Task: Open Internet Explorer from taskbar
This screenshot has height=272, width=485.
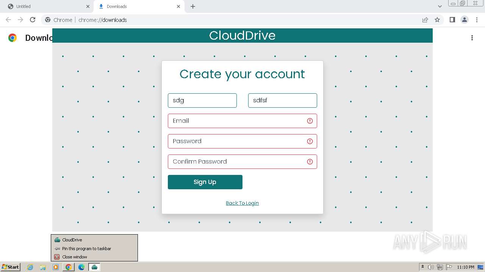Action: (30, 267)
